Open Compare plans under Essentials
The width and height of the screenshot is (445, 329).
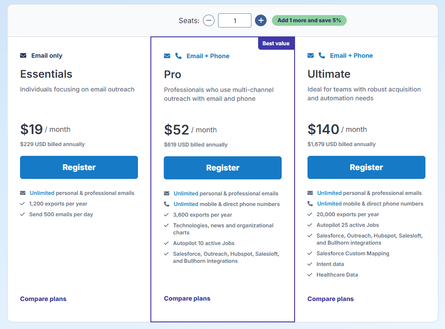click(x=43, y=299)
